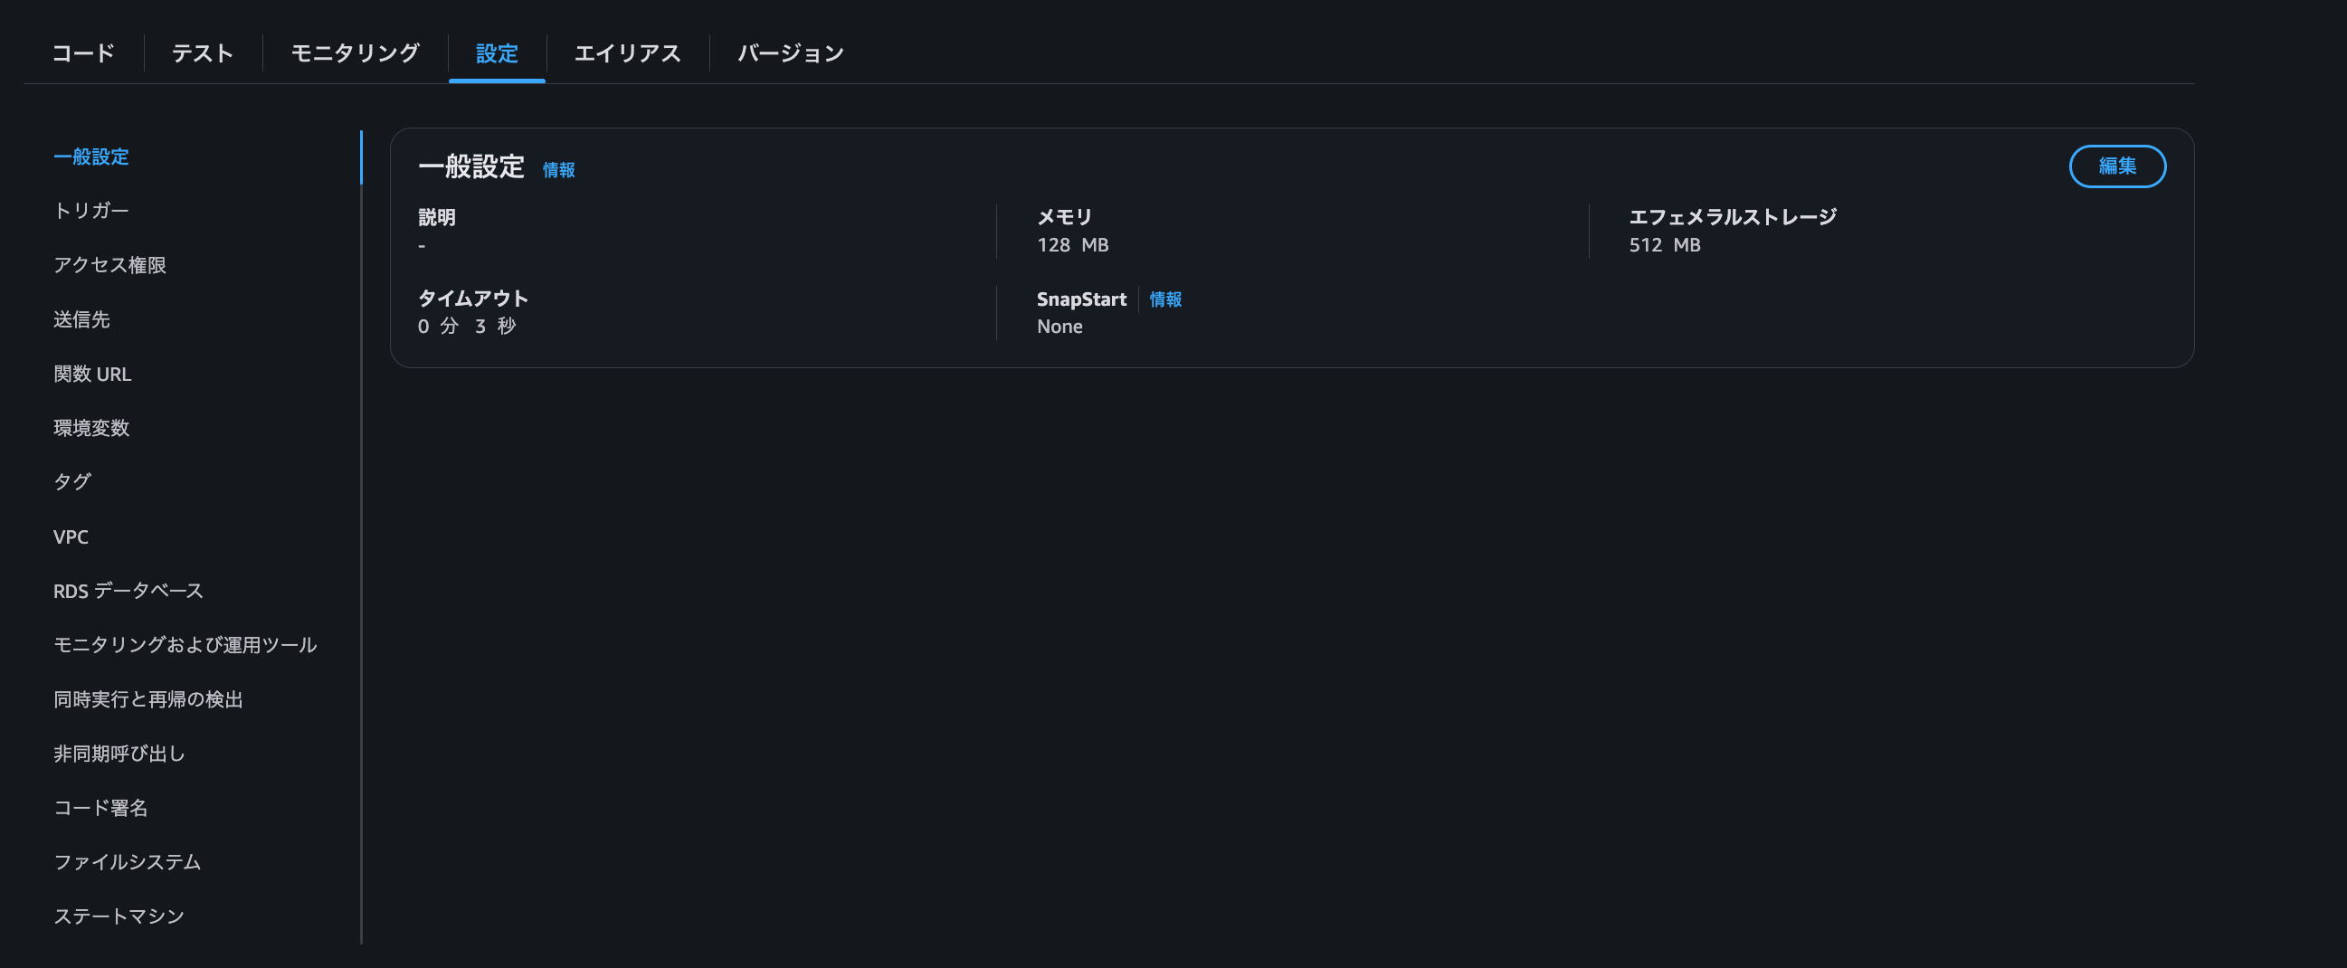Select 送信先 from the sidebar
The width and height of the screenshot is (2347, 968).
[82, 319]
